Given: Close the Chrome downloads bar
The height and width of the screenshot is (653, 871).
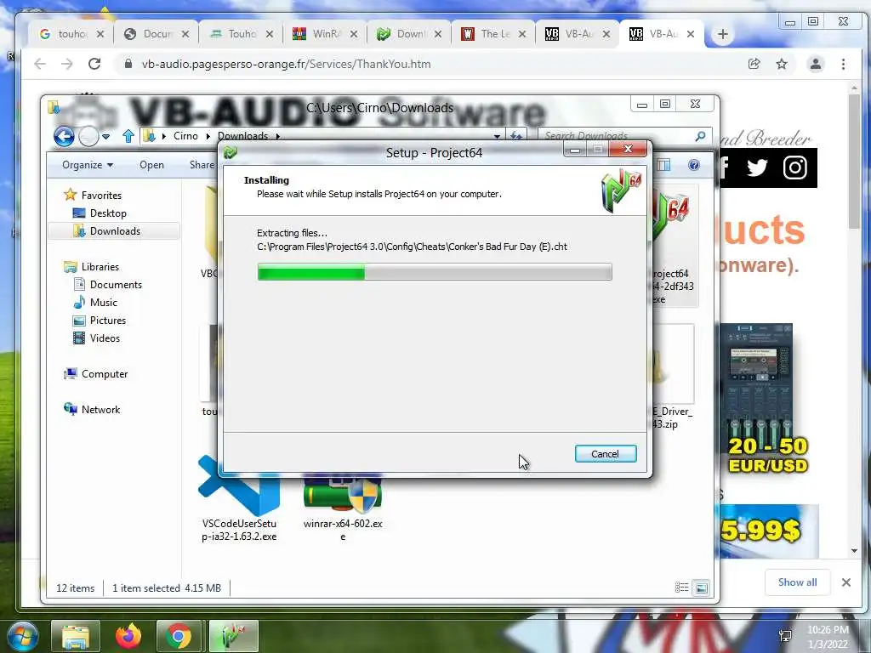Looking at the screenshot, I should [x=846, y=582].
